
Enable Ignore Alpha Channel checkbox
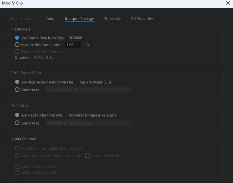17,166
